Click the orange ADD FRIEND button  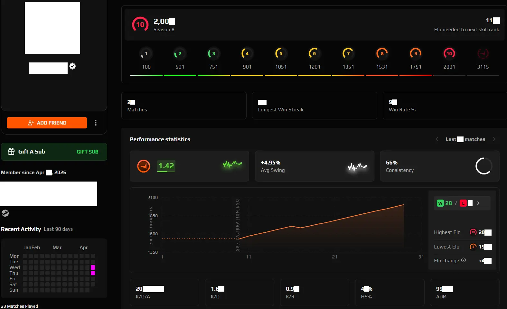click(47, 123)
